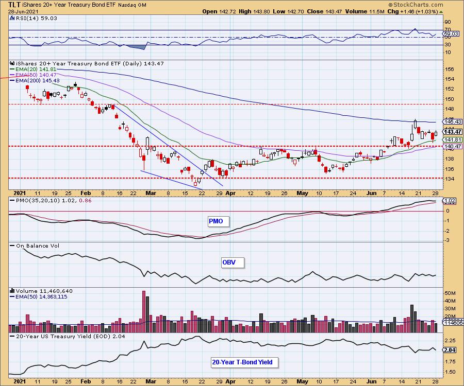Click the blue PMO annotation box

[x=219, y=221]
